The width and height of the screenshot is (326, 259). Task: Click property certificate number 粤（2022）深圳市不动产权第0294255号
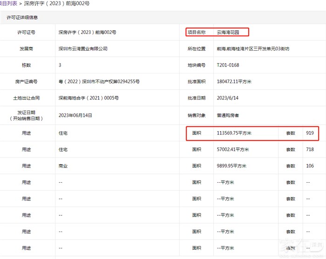[x=99, y=82]
